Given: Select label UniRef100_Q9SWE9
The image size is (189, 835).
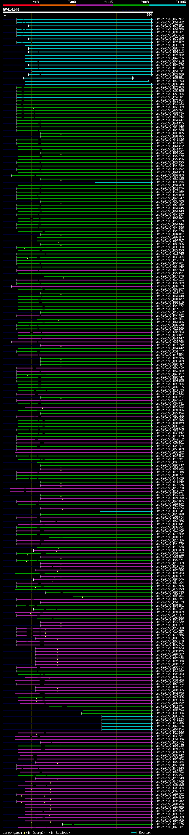Looking at the screenshot, I should [x=170, y=550].
